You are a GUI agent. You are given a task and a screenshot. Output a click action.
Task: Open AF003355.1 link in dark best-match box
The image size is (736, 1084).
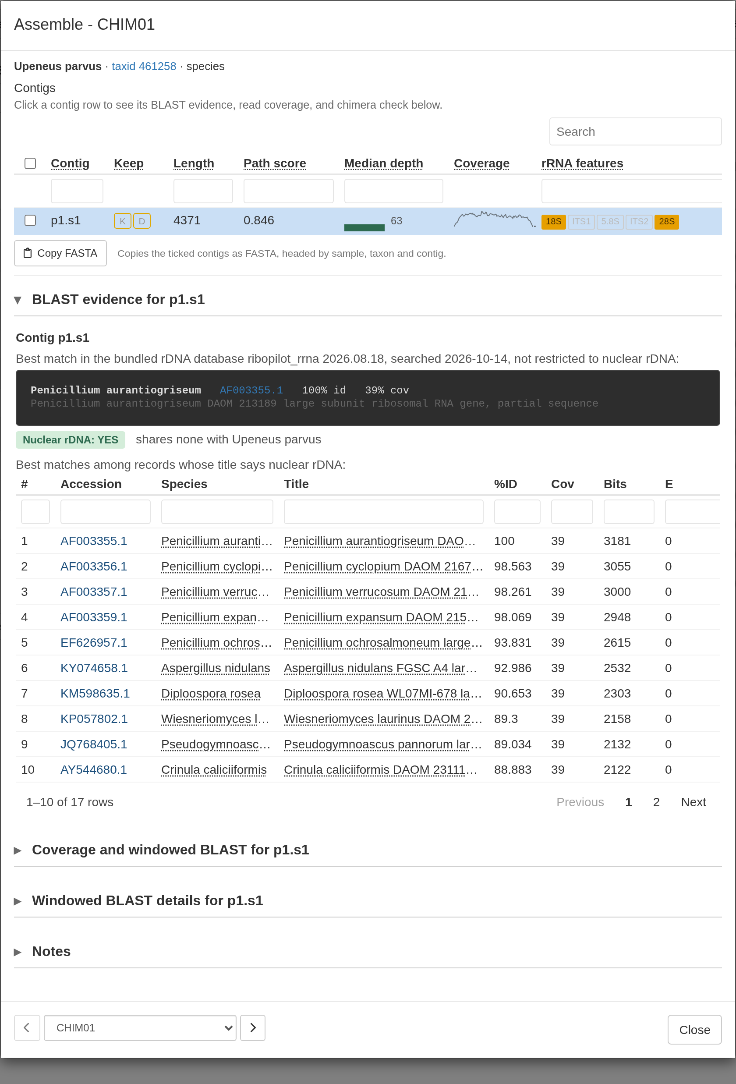coord(251,390)
